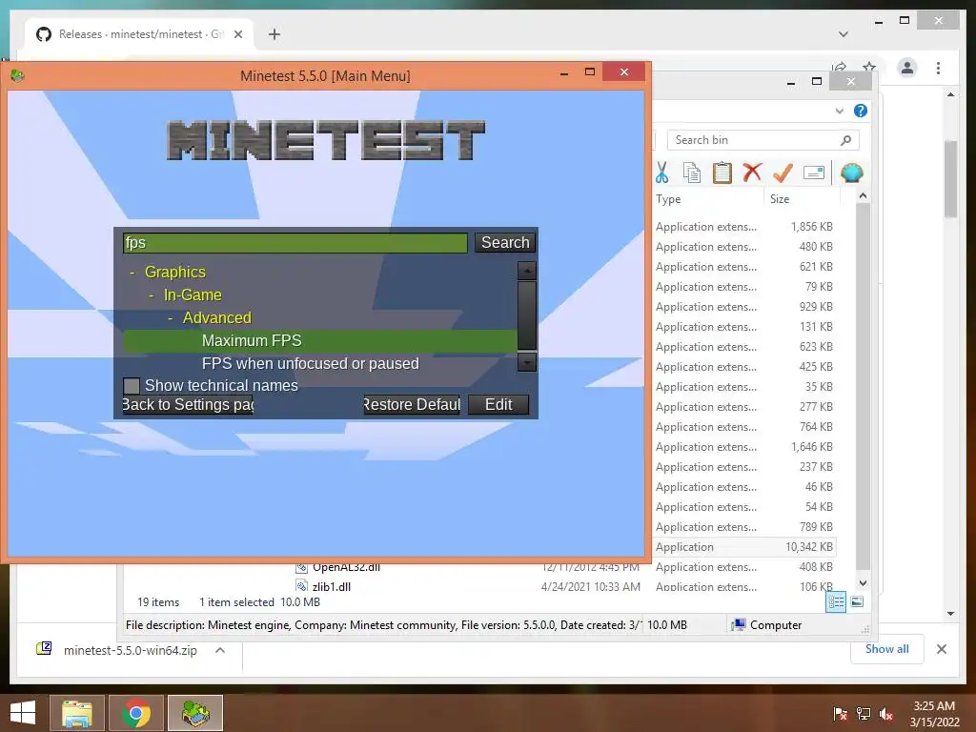Open the minetest-5.5.0-win64.zip download options arrow
Screen dimensions: 976x732
(220, 650)
